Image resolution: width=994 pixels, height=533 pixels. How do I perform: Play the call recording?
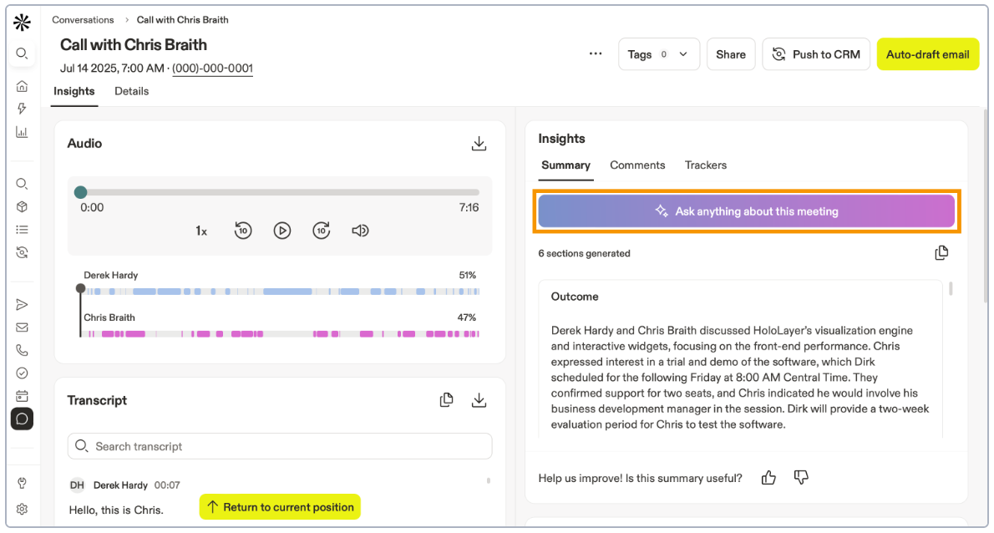click(282, 230)
